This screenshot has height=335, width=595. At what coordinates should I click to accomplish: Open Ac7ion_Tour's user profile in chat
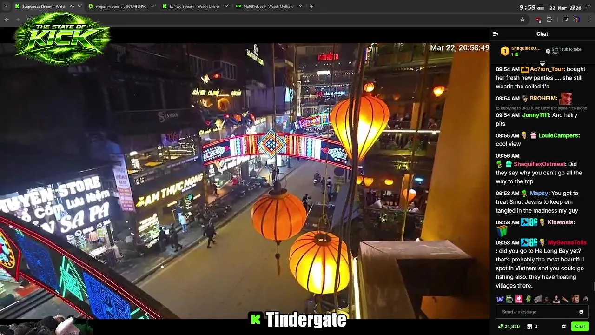[548, 69]
